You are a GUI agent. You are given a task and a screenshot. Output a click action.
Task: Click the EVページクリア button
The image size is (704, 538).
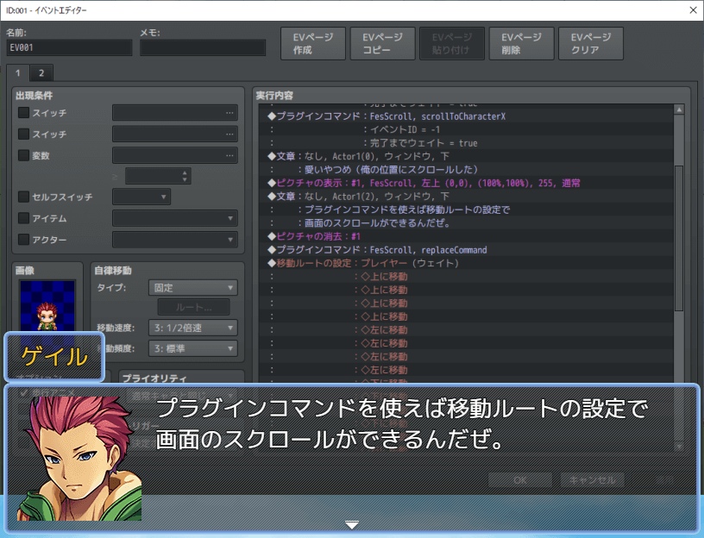591,43
